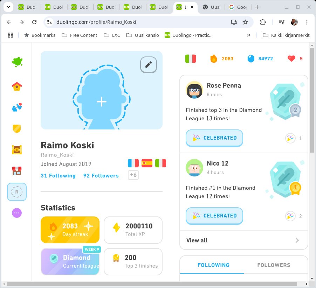
Task: Click the pencil edit avatar icon
Action: coord(149,65)
